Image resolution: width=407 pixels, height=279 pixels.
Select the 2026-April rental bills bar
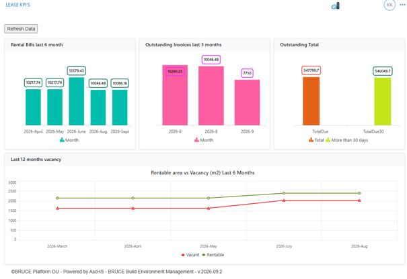point(33,107)
